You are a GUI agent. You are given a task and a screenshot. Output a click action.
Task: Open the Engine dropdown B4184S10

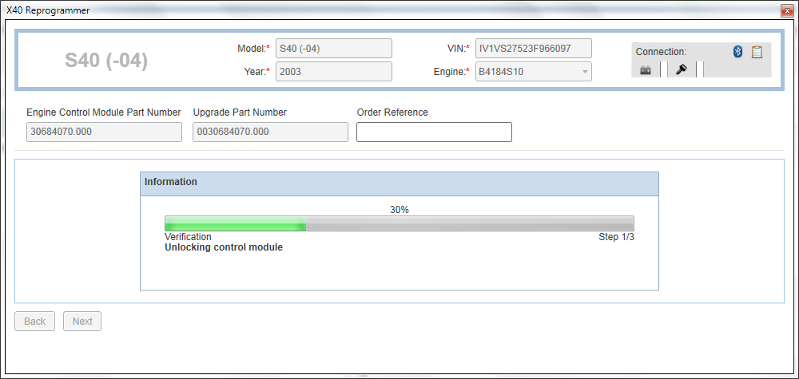(x=534, y=72)
